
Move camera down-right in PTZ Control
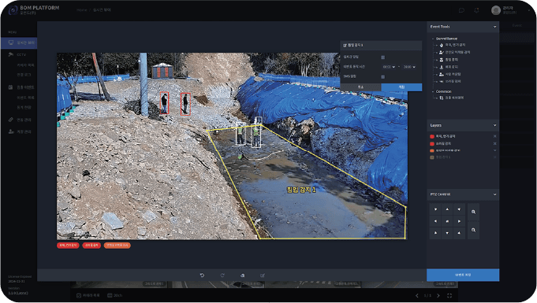(459, 233)
